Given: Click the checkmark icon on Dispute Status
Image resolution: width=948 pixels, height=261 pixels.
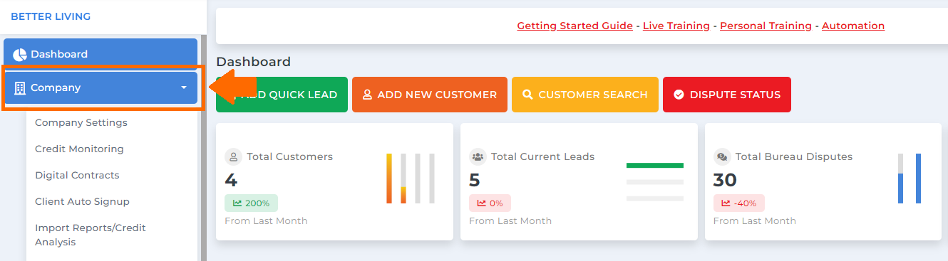Looking at the screenshot, I should pos(679,95).
